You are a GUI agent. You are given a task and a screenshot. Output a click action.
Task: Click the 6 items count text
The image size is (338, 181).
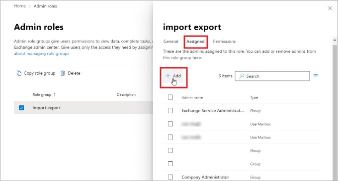point(225,76)
